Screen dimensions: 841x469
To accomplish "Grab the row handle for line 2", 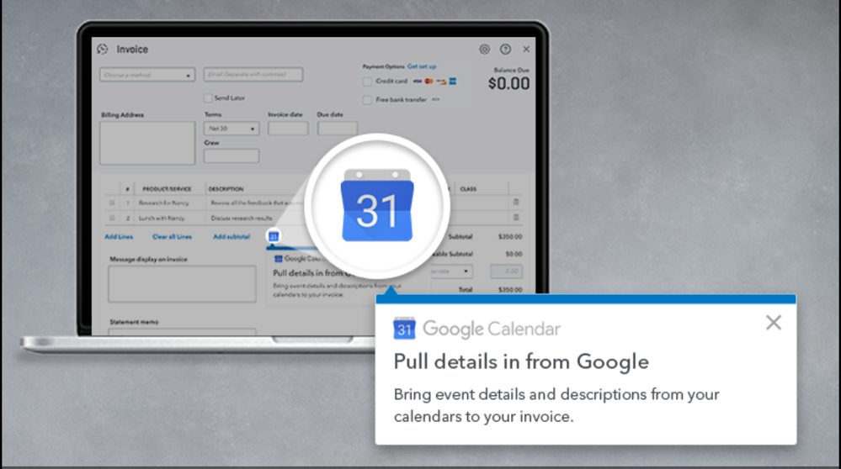I will pyautogui.click(x=112, y=218).
